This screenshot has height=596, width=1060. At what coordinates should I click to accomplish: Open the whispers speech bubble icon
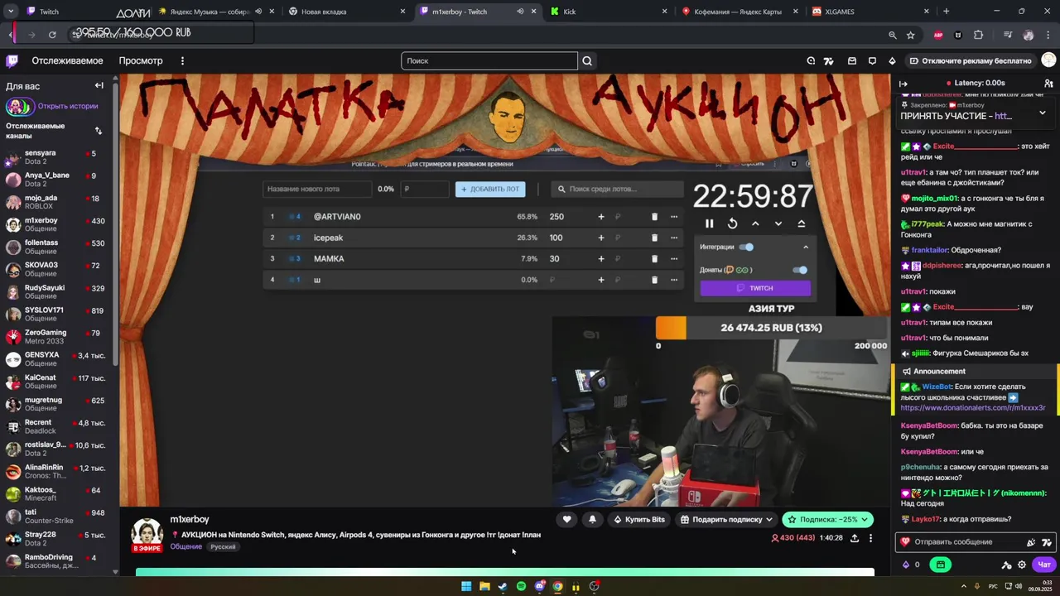872,60
